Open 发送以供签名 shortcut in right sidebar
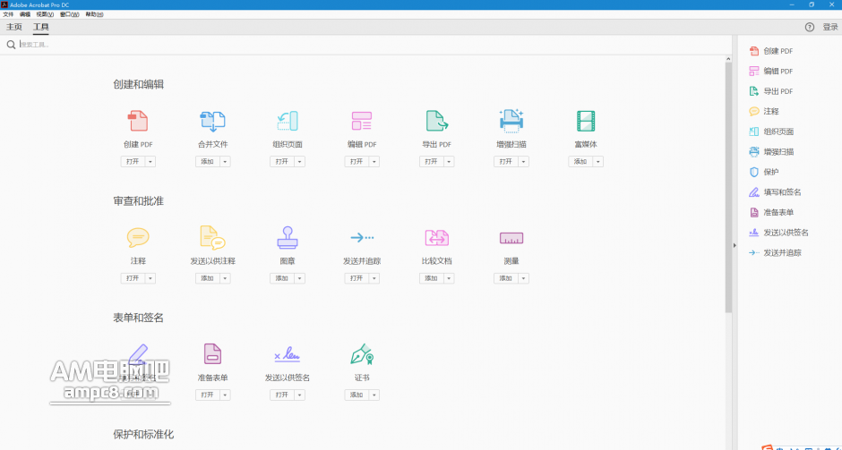The height and width of the screenshot is (450, 842). pyautogui.click(x=778, y=233)
